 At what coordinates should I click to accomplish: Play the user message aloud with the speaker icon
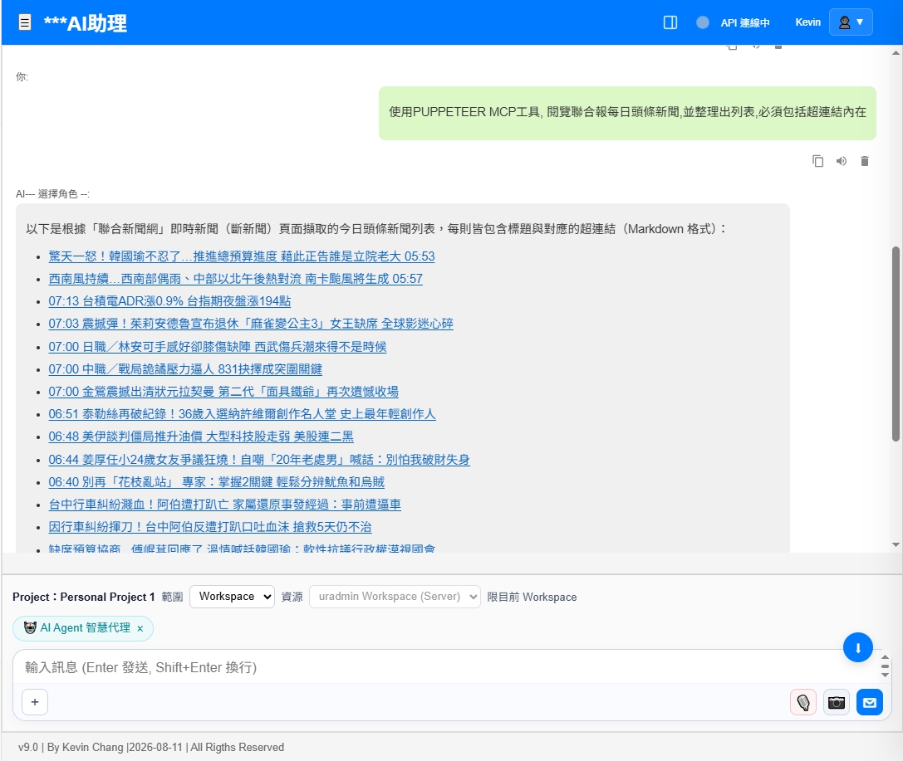point(841,161)
